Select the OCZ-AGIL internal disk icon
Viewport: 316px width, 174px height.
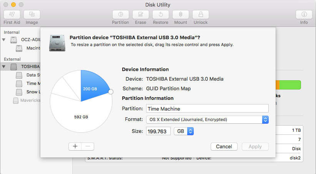tap(14, 40)
